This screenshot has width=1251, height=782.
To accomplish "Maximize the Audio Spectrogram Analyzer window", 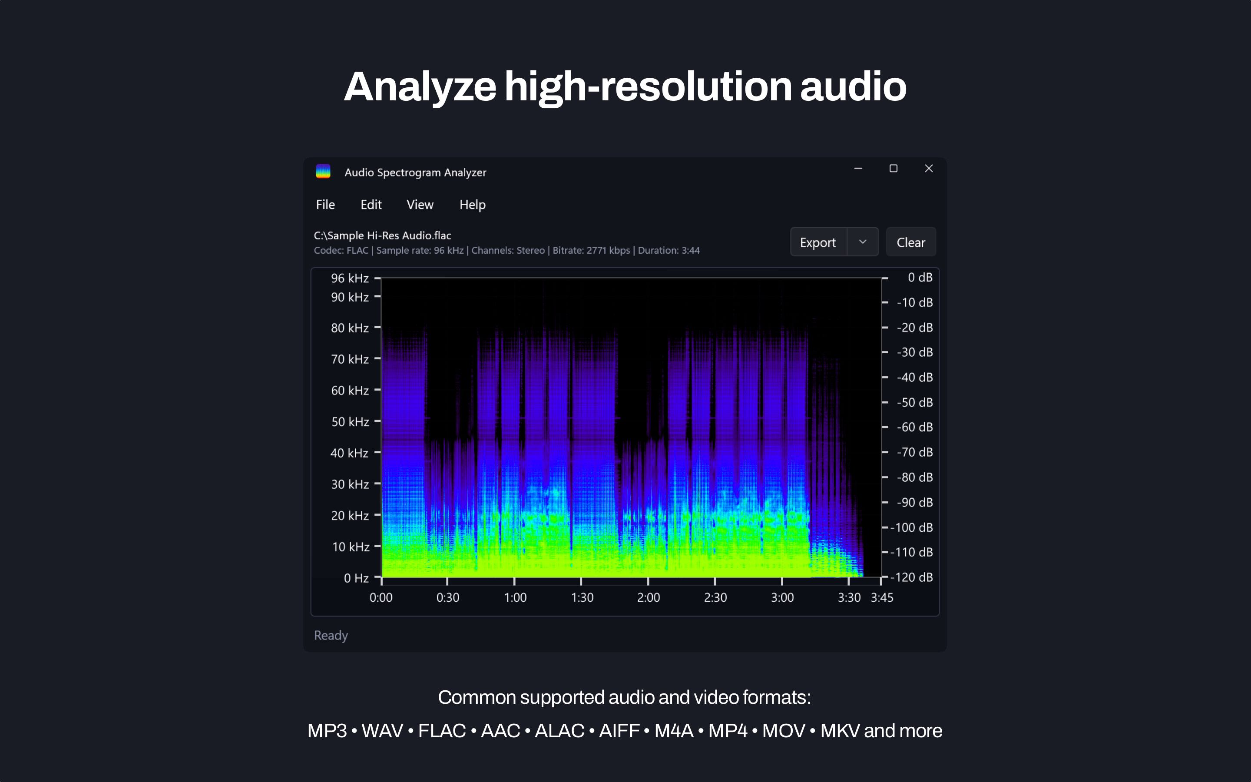I will 893,169.
